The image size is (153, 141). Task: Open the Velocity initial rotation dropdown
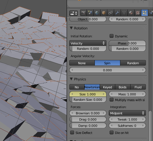[88, 43]
